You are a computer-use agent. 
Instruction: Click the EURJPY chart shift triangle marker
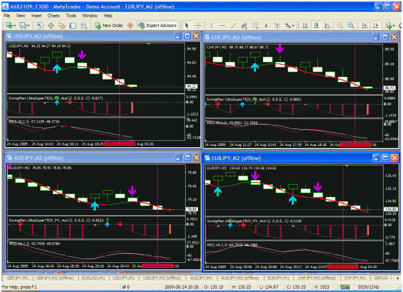[347, 166]
